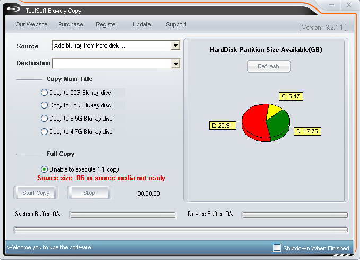Click the System Buffer: 0% label
The image size is (360, 260).
click(x=38, y=214)
